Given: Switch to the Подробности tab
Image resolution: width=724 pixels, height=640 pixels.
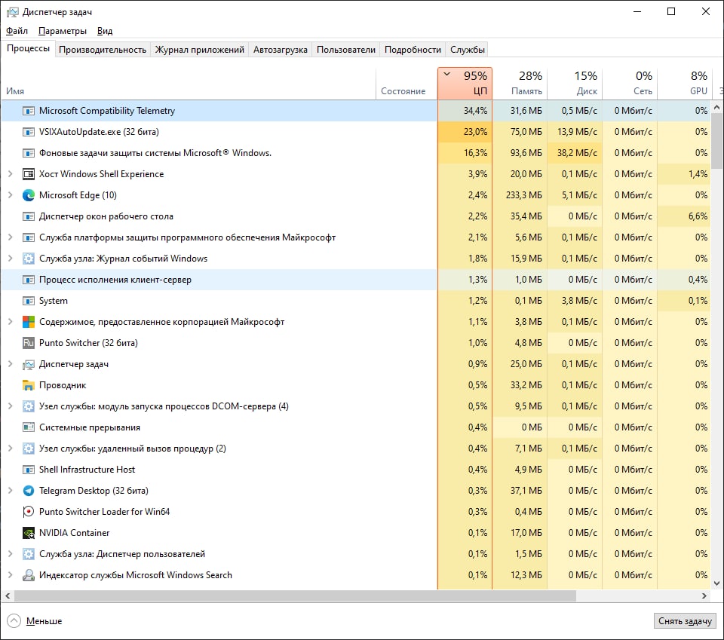Looking at the screenshot, I should coord(413,50).
